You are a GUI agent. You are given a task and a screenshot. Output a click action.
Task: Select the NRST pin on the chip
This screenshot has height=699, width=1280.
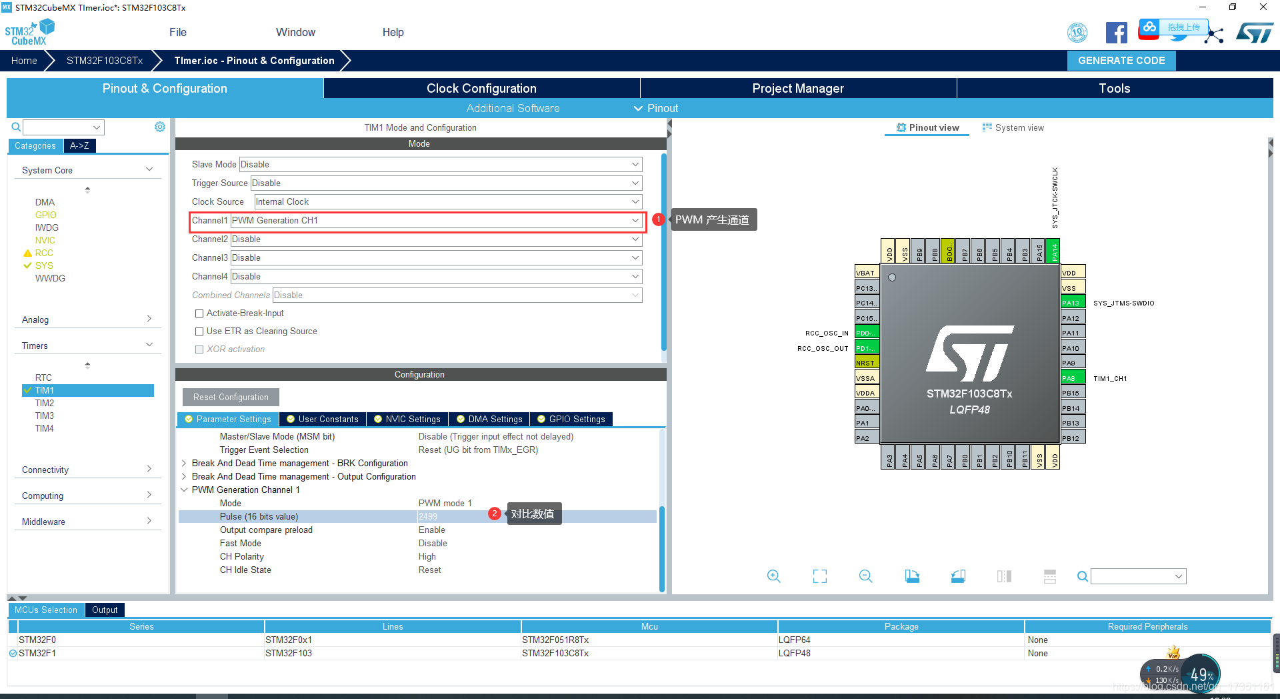(x=867, y=363)
